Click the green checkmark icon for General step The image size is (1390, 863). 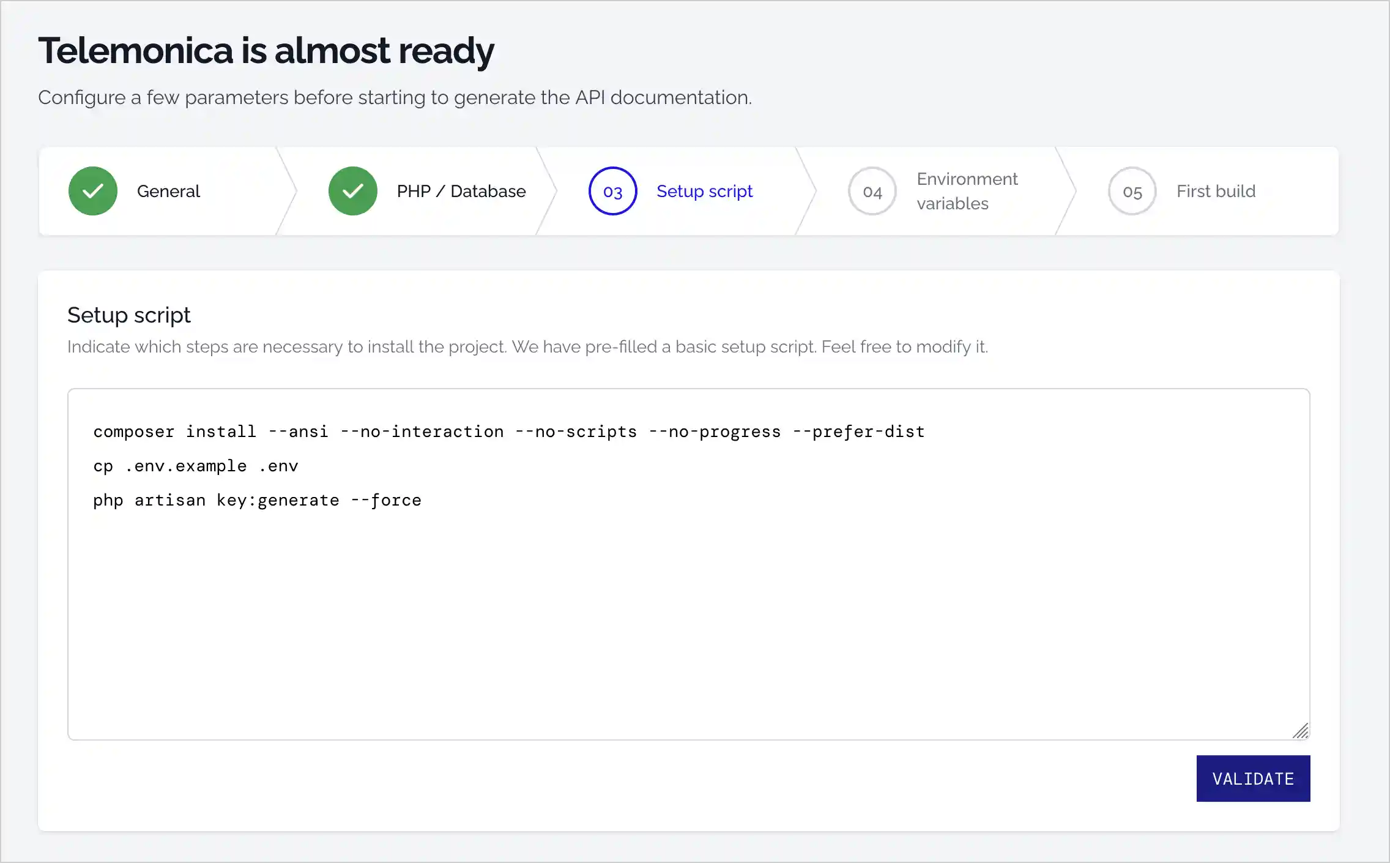click(92, 190)
